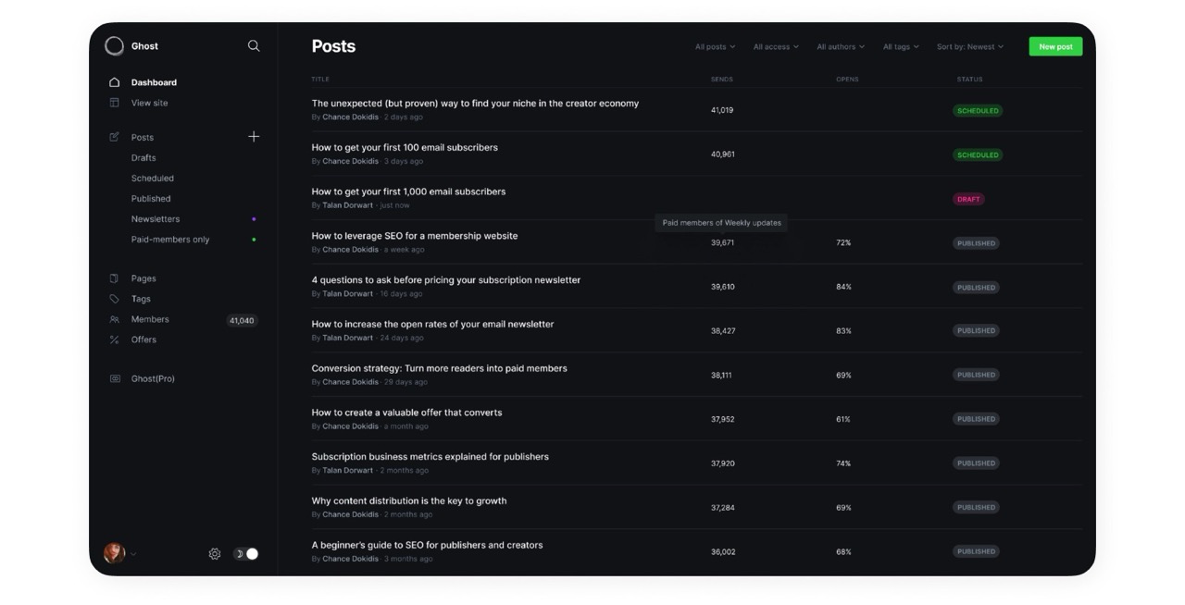This screenshot has height=605, width=1185.
Task: Expand the All posts filter dropdown
Action: (x=715, y=46)
